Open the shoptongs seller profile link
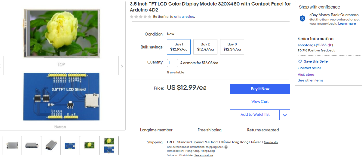This screenshot has height=158, width=362. click(306, 45)
